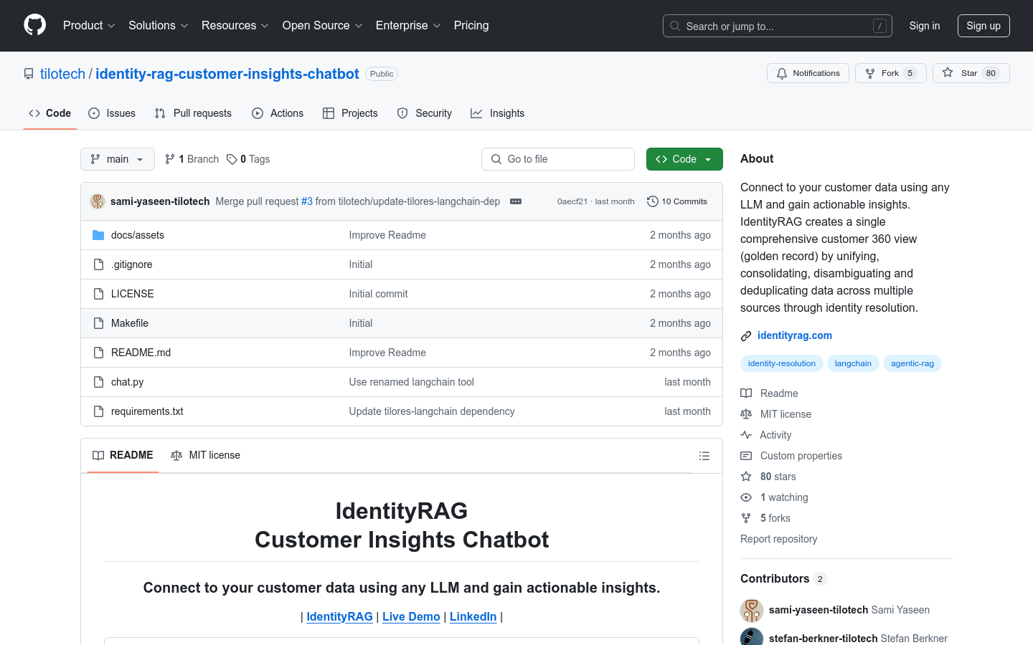Image resolution: width=1033 pixels, height=645 pixels.
Task: Click Sami Yaseen contributor avatar
Action: [752, 610]
